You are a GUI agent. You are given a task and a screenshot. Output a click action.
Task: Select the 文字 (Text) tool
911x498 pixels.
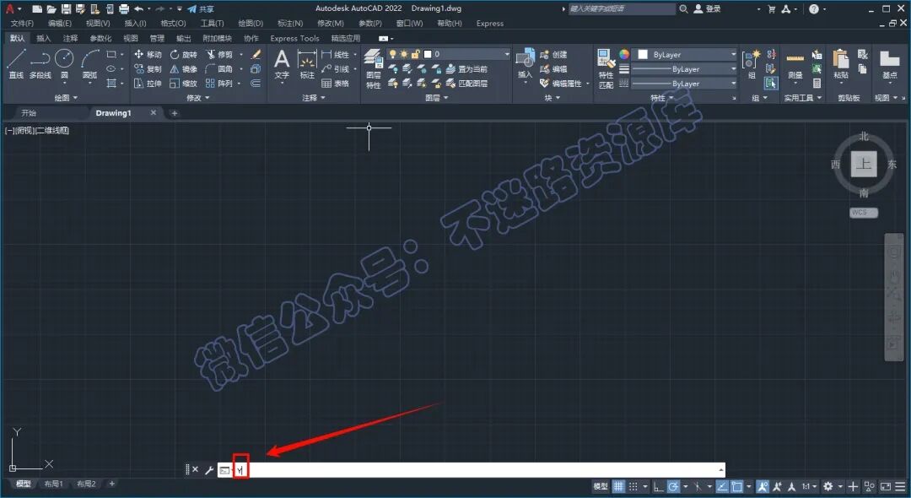282,64
